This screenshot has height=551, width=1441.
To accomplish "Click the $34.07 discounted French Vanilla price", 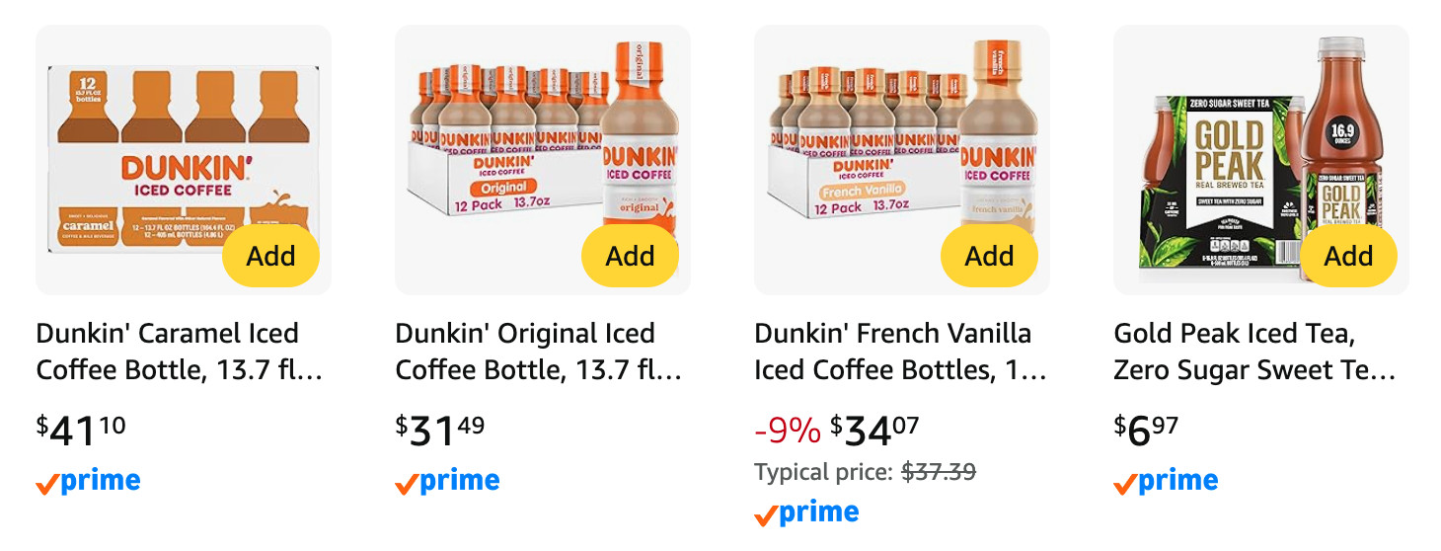I will click(874, 431).
